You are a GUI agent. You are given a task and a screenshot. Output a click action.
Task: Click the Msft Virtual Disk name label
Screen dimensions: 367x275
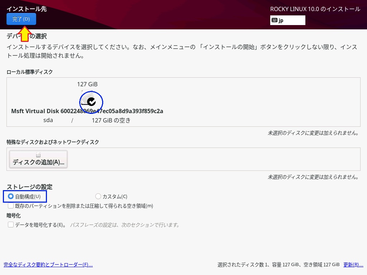point(87,111)
